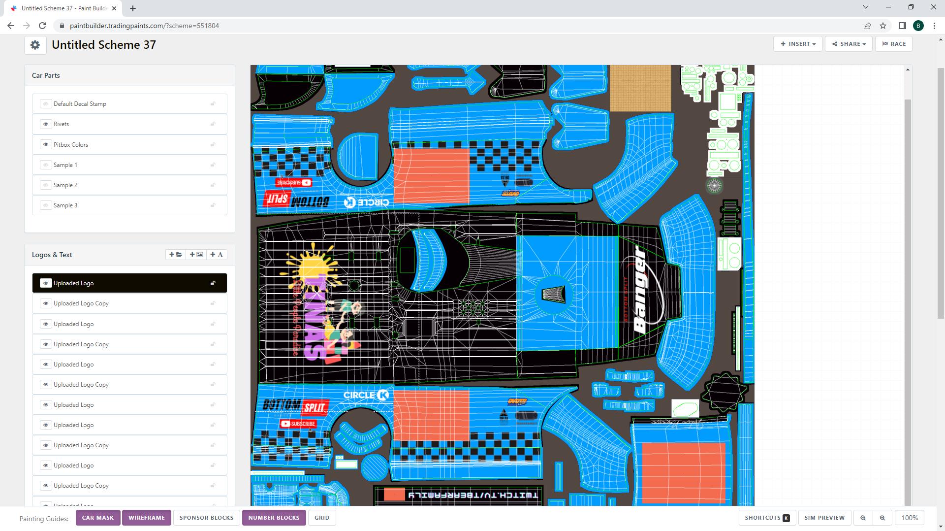Image resolution: width=945 pixels, height=531 pixels.
Task: Open scheme settings gear icon
Action: [x=35, y=45]
